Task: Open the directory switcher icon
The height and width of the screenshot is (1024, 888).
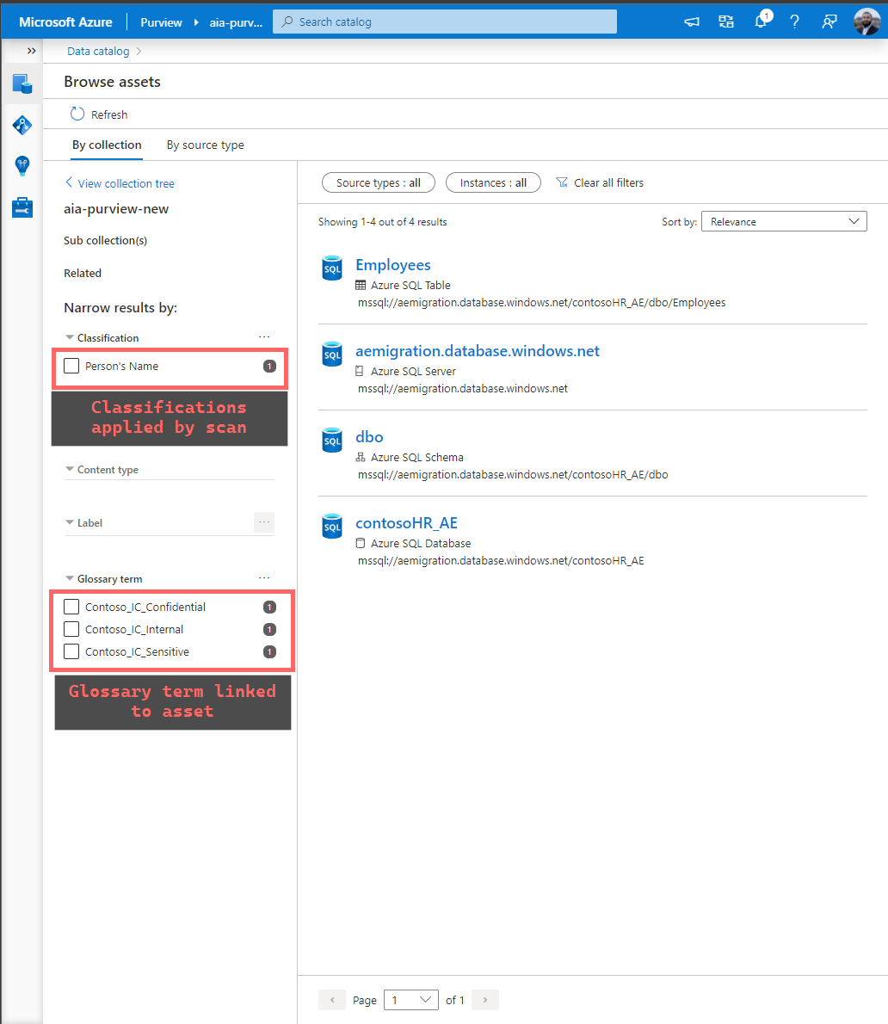Action: click(726, 22)
